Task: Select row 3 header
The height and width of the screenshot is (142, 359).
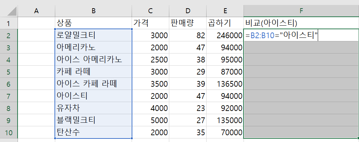Action: coord(9,47)
